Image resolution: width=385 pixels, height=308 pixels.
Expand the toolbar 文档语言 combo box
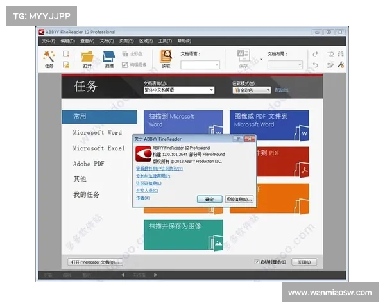click(200, 65)
